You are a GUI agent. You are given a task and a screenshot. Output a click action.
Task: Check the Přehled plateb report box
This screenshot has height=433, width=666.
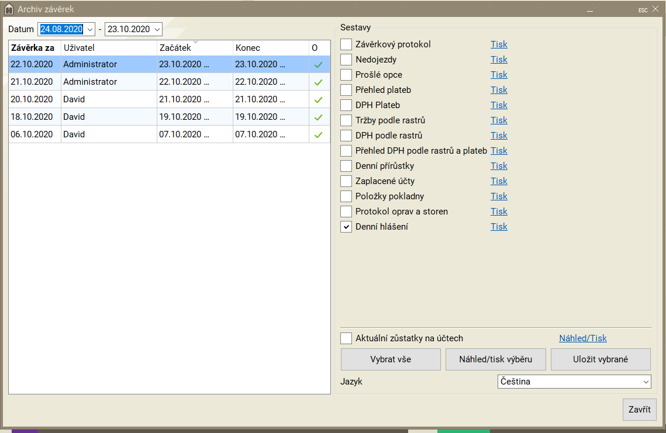tap(346, 90)
